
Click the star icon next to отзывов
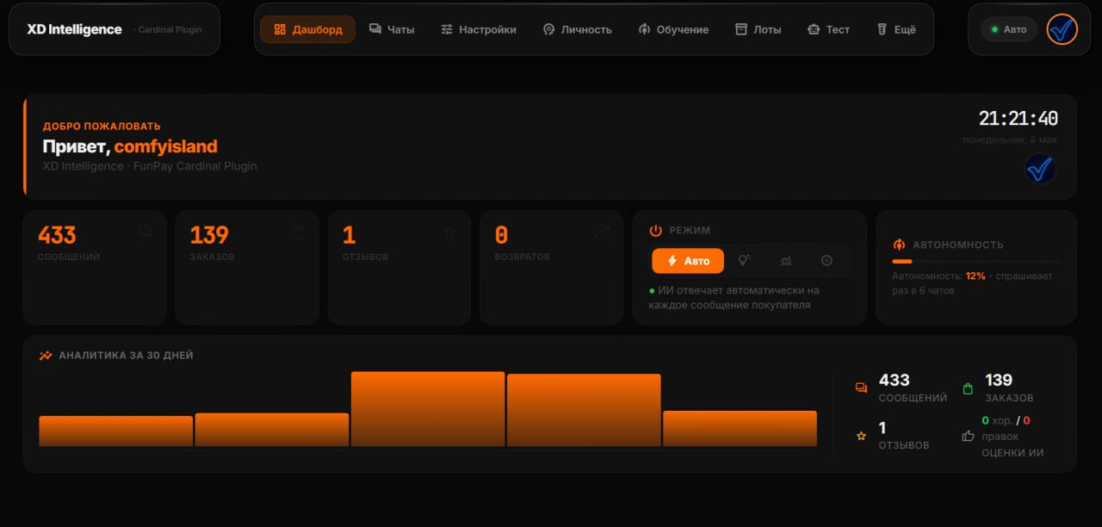tap(861, 436)
